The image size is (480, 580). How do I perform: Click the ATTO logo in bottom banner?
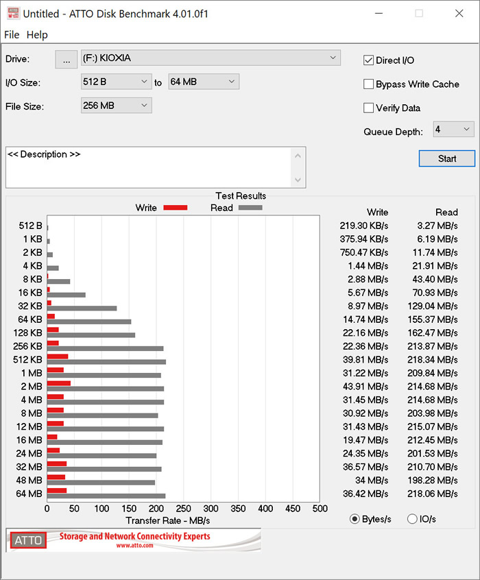tap(28, 541)
